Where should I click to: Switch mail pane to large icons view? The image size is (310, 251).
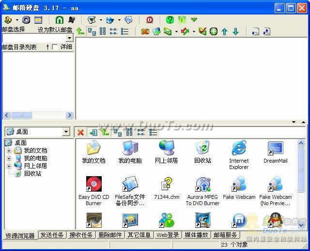(x=92, y=31)
